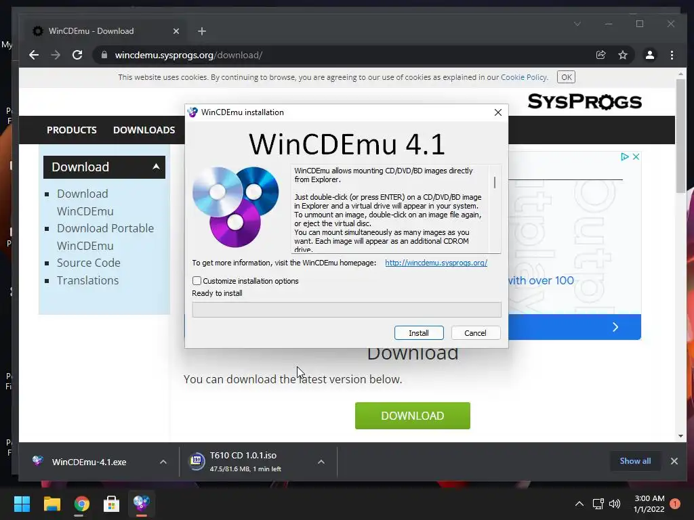Open the Windows Start menu
694x520 pixels.
click(22, 504)
